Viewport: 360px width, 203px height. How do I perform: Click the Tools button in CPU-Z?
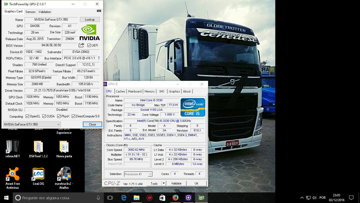154,183
